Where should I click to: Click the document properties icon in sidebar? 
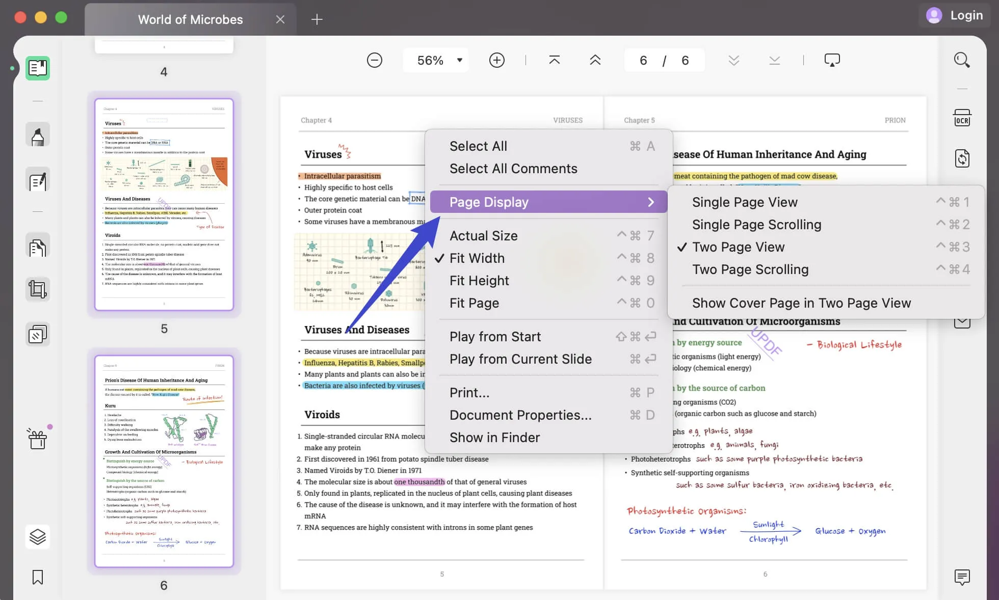[37, 248]
